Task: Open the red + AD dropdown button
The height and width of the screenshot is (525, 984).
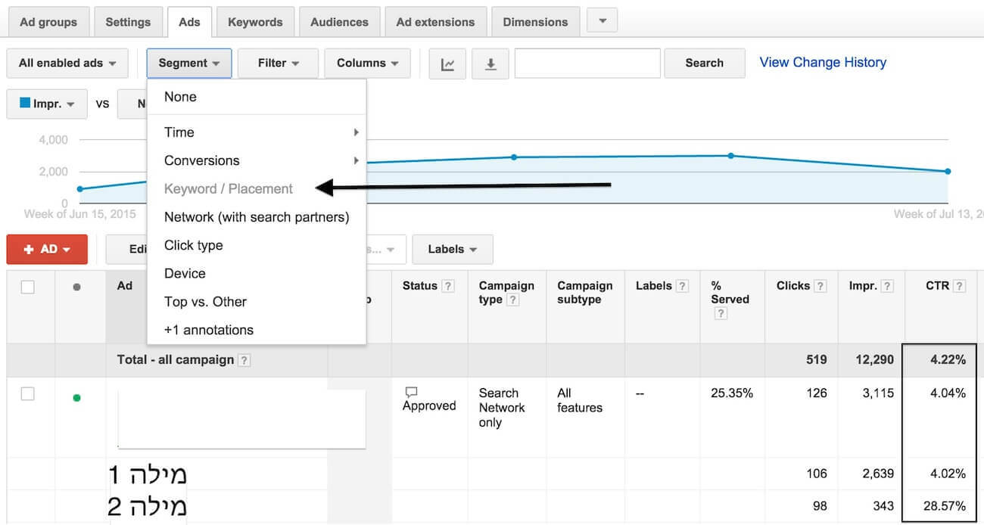Action: coord(47,250)
